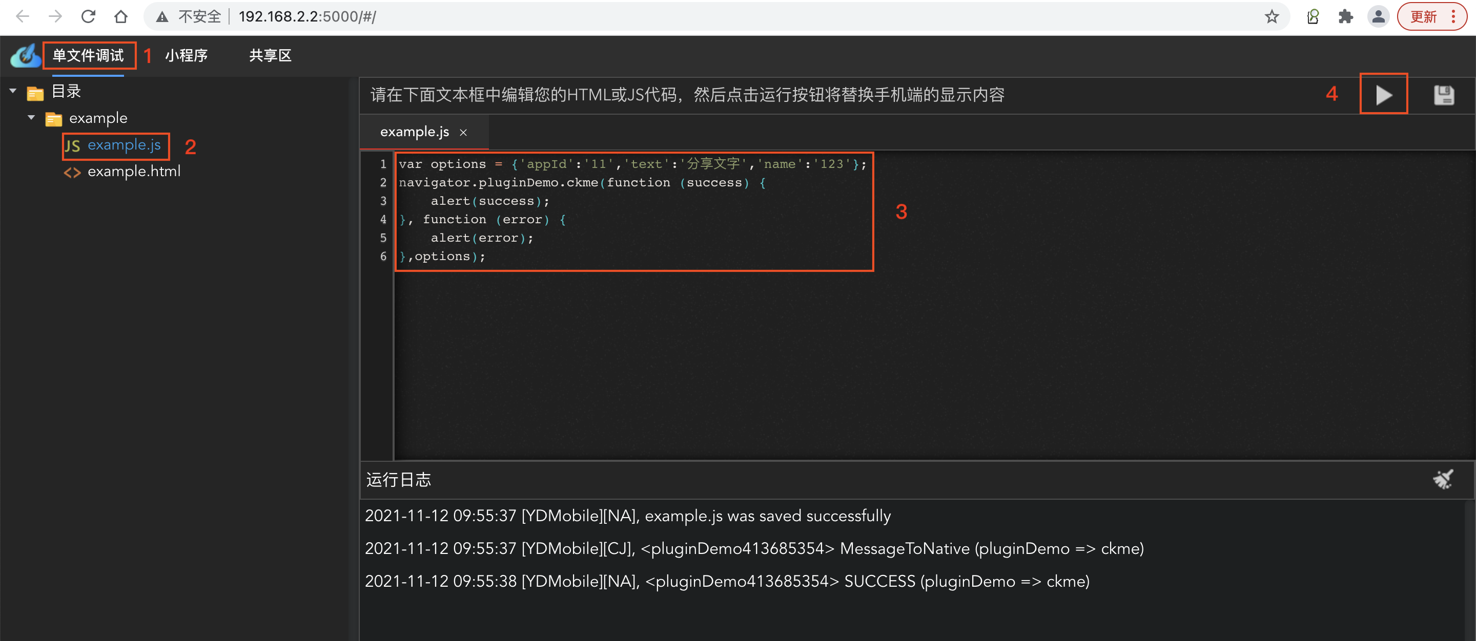The width and height of the screenshot is (1476, 641).
Task: Open the browser extensions puzzle icon
Action: click(x=1345, y=16)
